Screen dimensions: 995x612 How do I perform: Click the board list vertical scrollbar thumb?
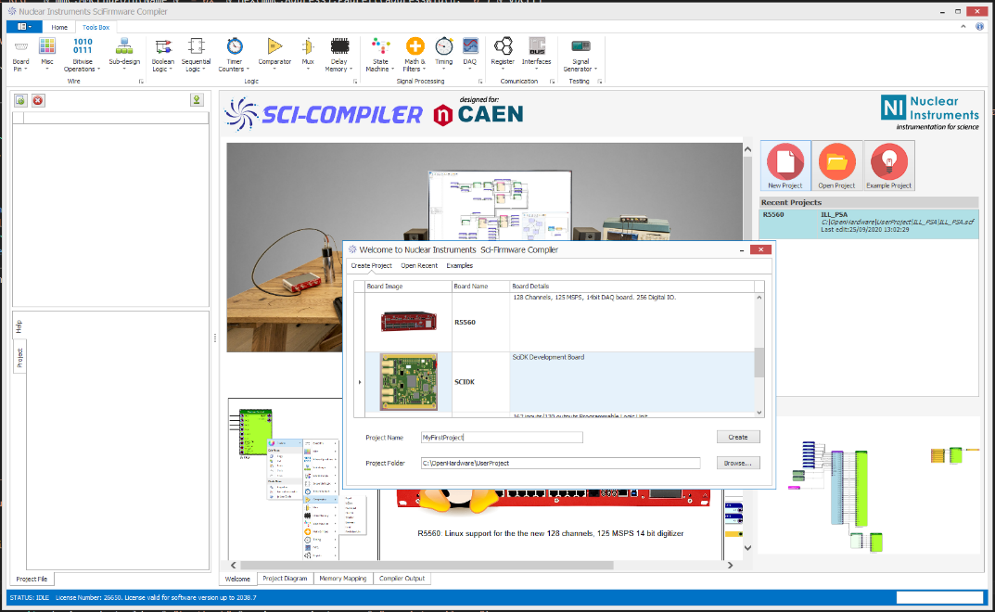(x=759, y=363)
